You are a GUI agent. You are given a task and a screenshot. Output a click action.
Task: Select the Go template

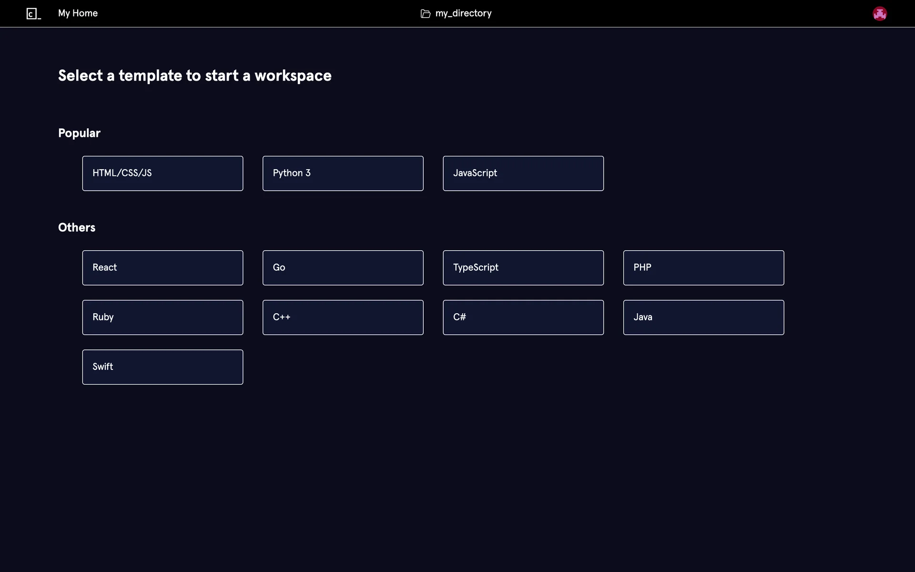coord(343,268)
